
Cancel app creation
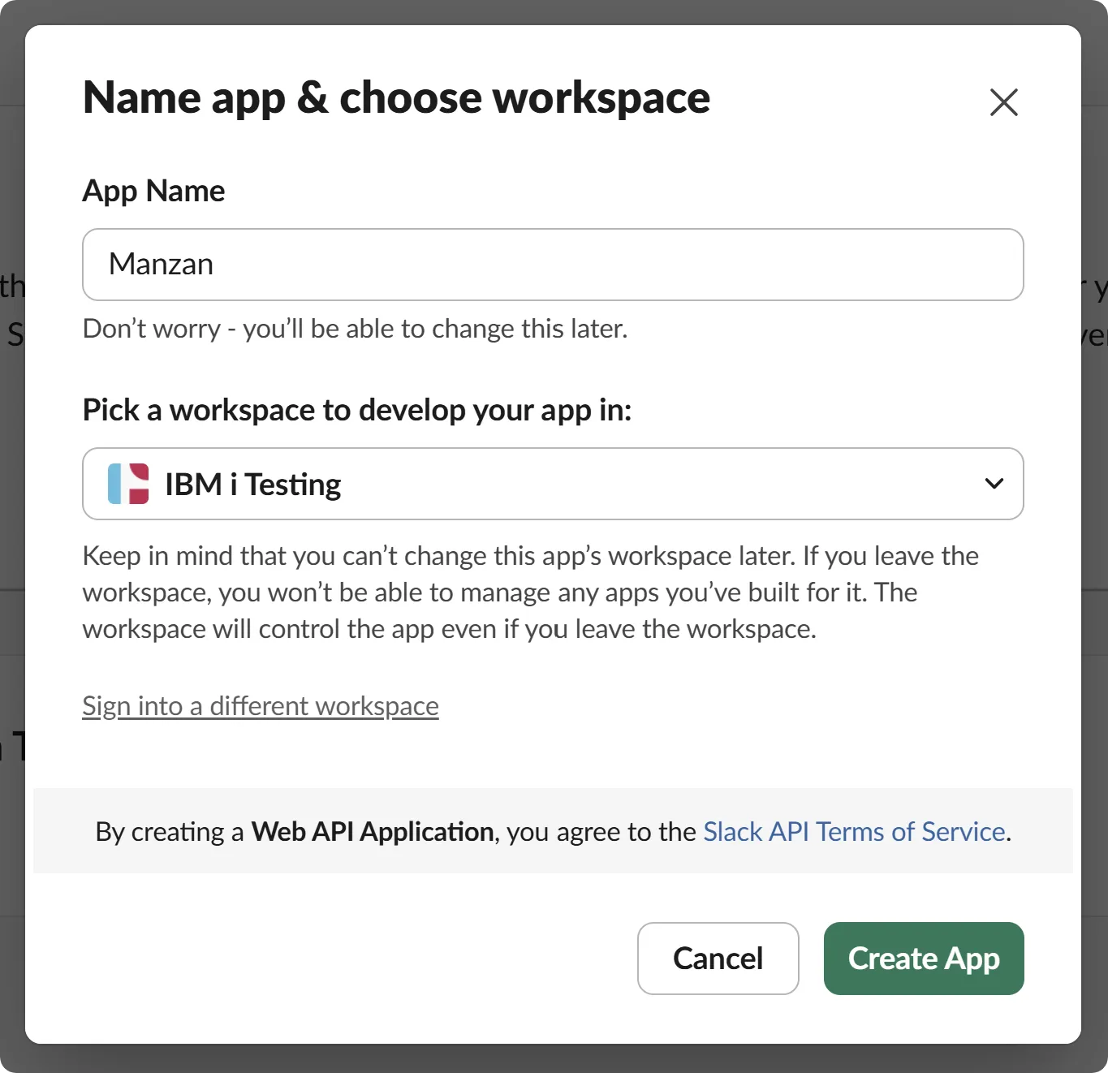pyautogui.click(x=718, y=959)
